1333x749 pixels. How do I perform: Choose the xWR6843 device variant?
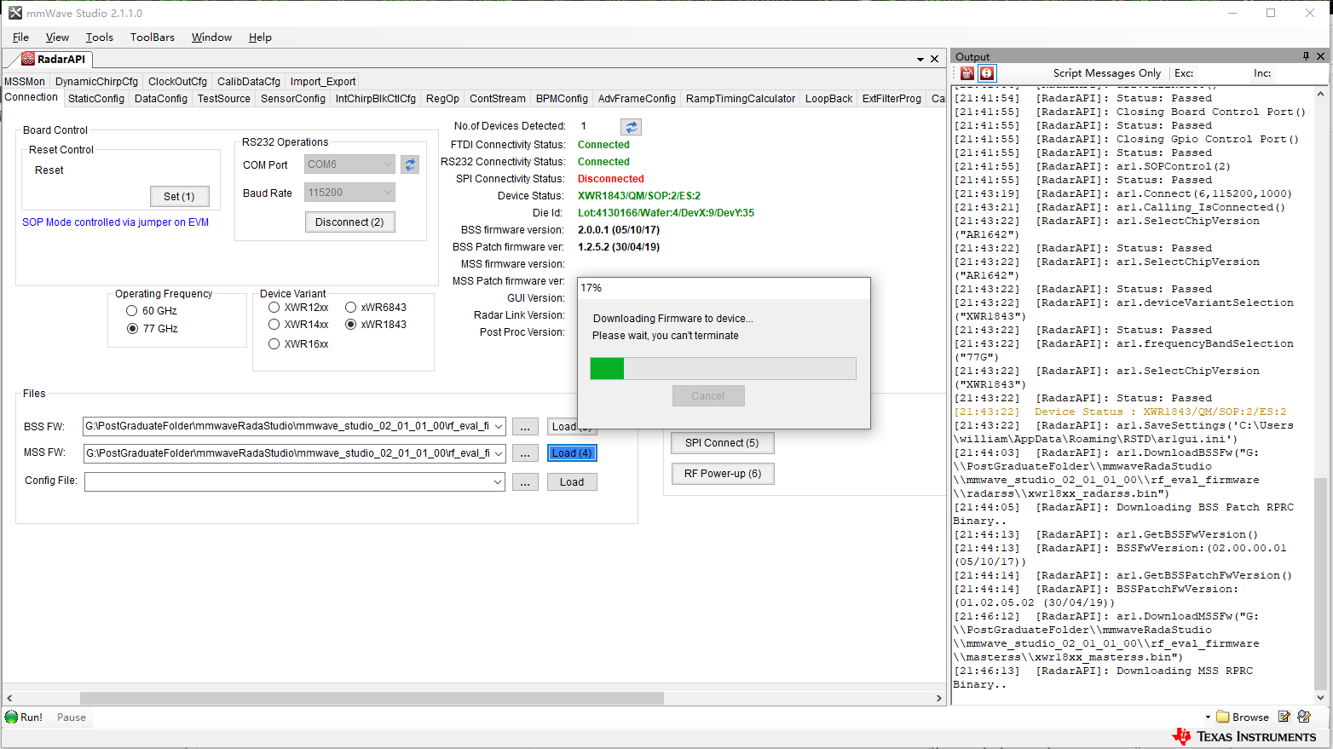tap(350, 308)
